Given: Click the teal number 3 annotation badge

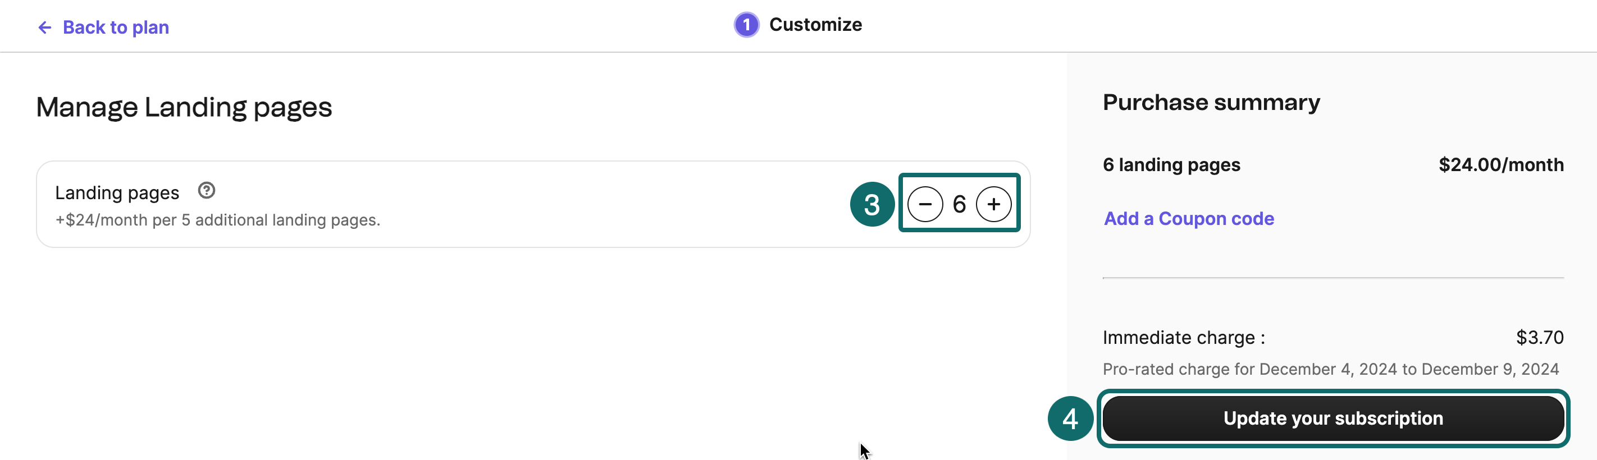Looking at the screenshot, I should (871, 204).
